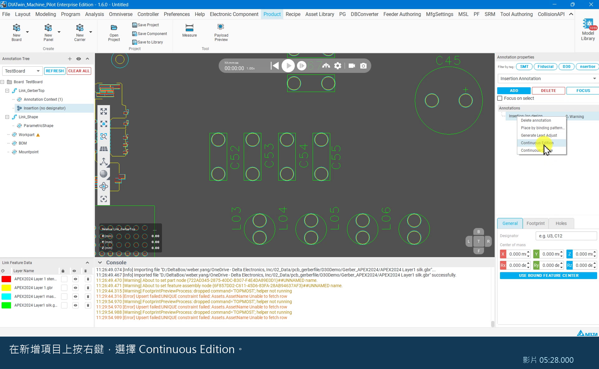Switch to the Footprint tab
This screenshot has height=369, width=599.
(x=535, y=223)
